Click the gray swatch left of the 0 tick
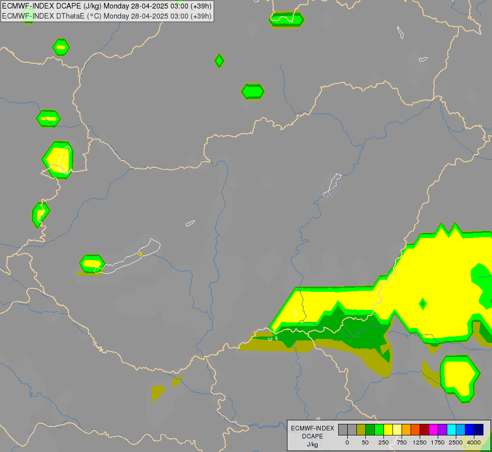 [343, 430]
